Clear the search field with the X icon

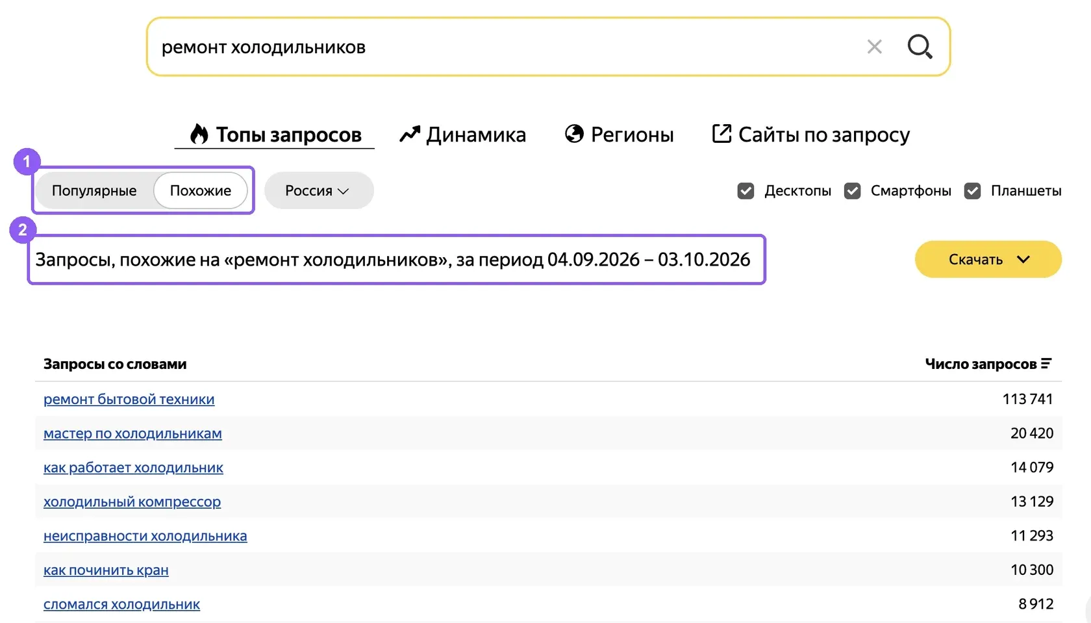coord(875,47)
